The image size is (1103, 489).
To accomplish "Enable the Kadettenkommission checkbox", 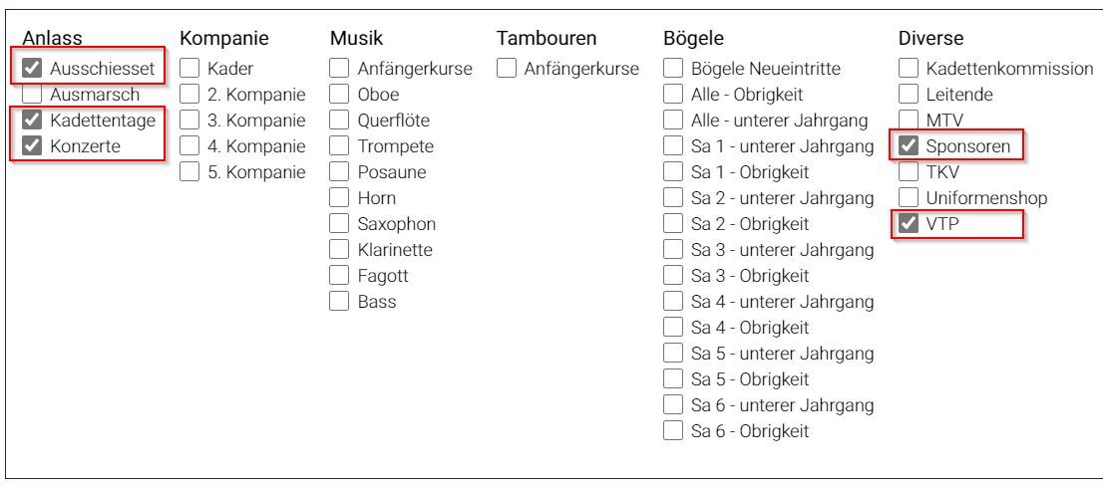I will (x=908, y=69).
